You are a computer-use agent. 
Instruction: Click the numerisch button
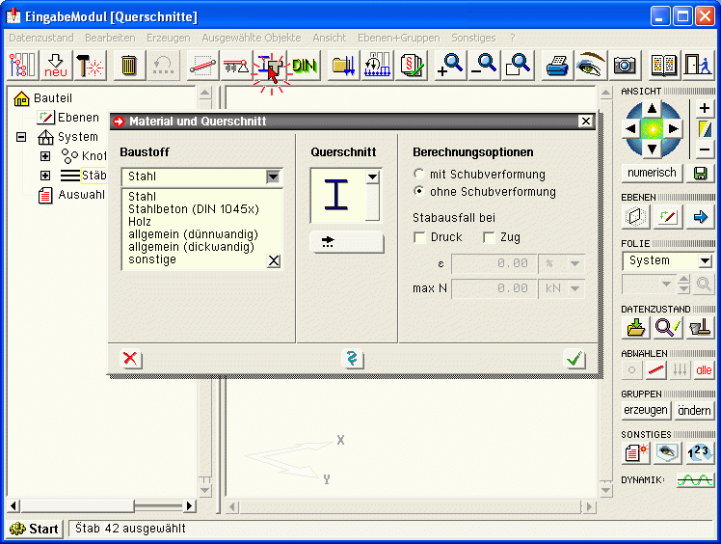click(x=653, y=173)
